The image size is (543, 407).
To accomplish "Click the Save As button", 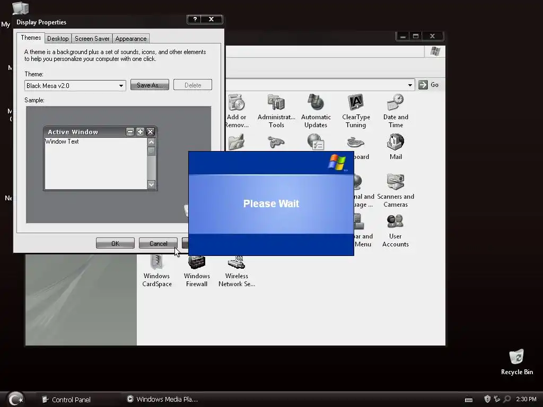I will click(x=150, y=85).
